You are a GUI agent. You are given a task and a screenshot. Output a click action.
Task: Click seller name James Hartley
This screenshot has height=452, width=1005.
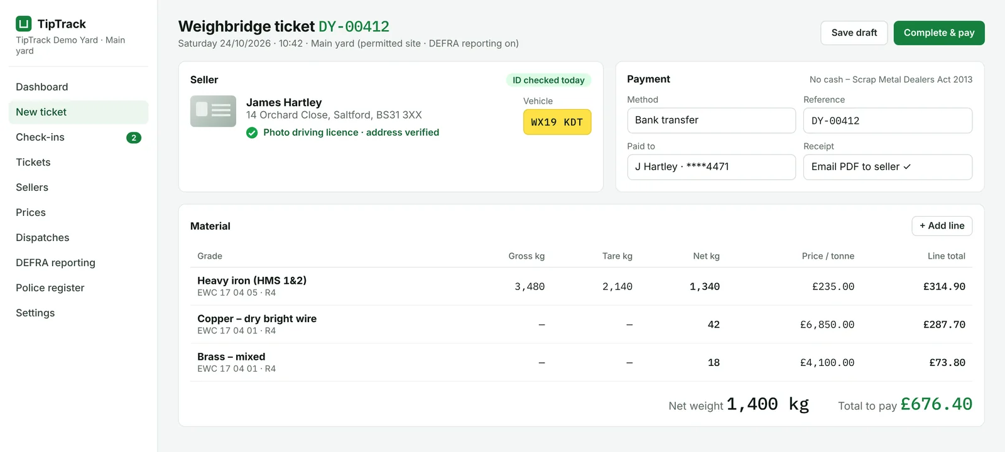[284, 102]
